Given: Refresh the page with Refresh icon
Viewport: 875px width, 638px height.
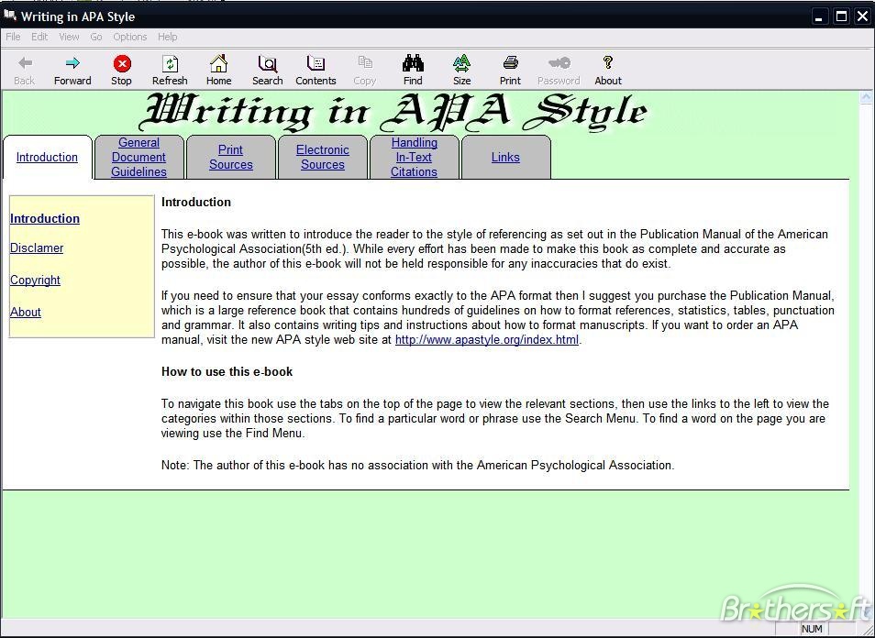Looking at the screenshot, I should pyautogui.click(x=171, y=63).
